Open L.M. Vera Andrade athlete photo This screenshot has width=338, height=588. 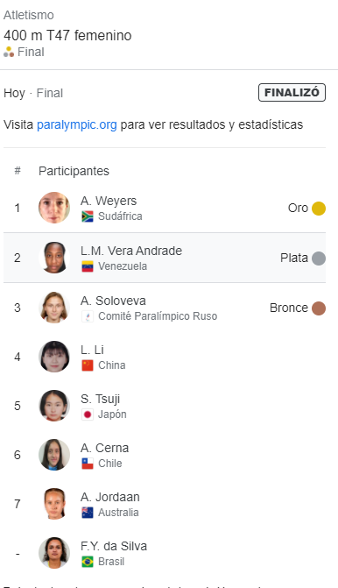54,258
